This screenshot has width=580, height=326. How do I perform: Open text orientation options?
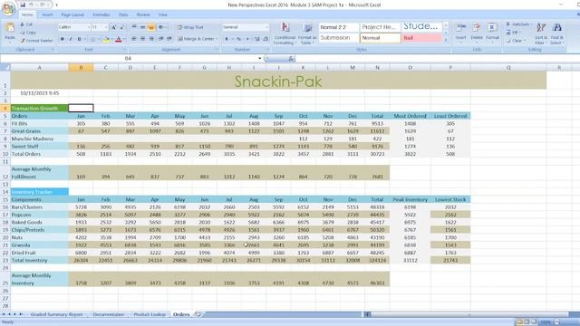pyautogui.click(x=161, y=27)
